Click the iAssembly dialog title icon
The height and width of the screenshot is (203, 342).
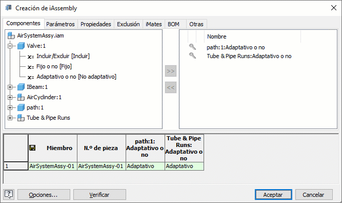[9, 8]
